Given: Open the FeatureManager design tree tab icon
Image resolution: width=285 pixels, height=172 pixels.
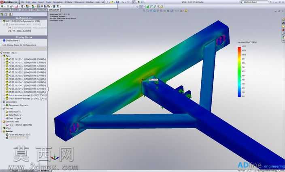Looking at the screenshot, I should pyautogui.click(x=2, y=14).
